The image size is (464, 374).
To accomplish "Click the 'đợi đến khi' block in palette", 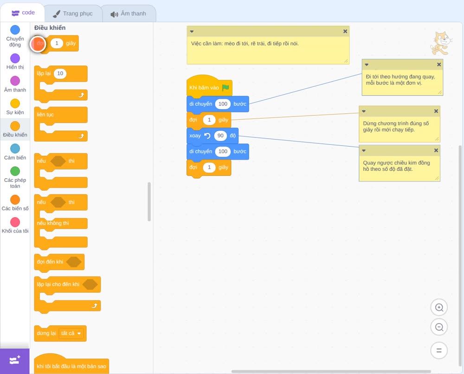I will click(59, 262).
